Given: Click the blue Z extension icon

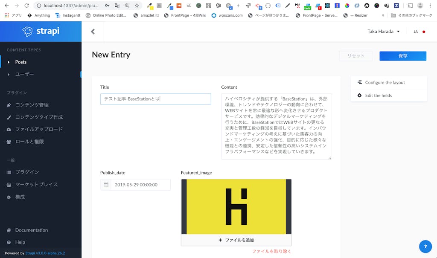Looking at the screenshot, I should (396, 6).
